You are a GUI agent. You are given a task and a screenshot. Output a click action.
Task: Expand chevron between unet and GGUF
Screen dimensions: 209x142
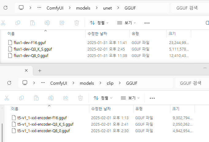coord(118,8)
